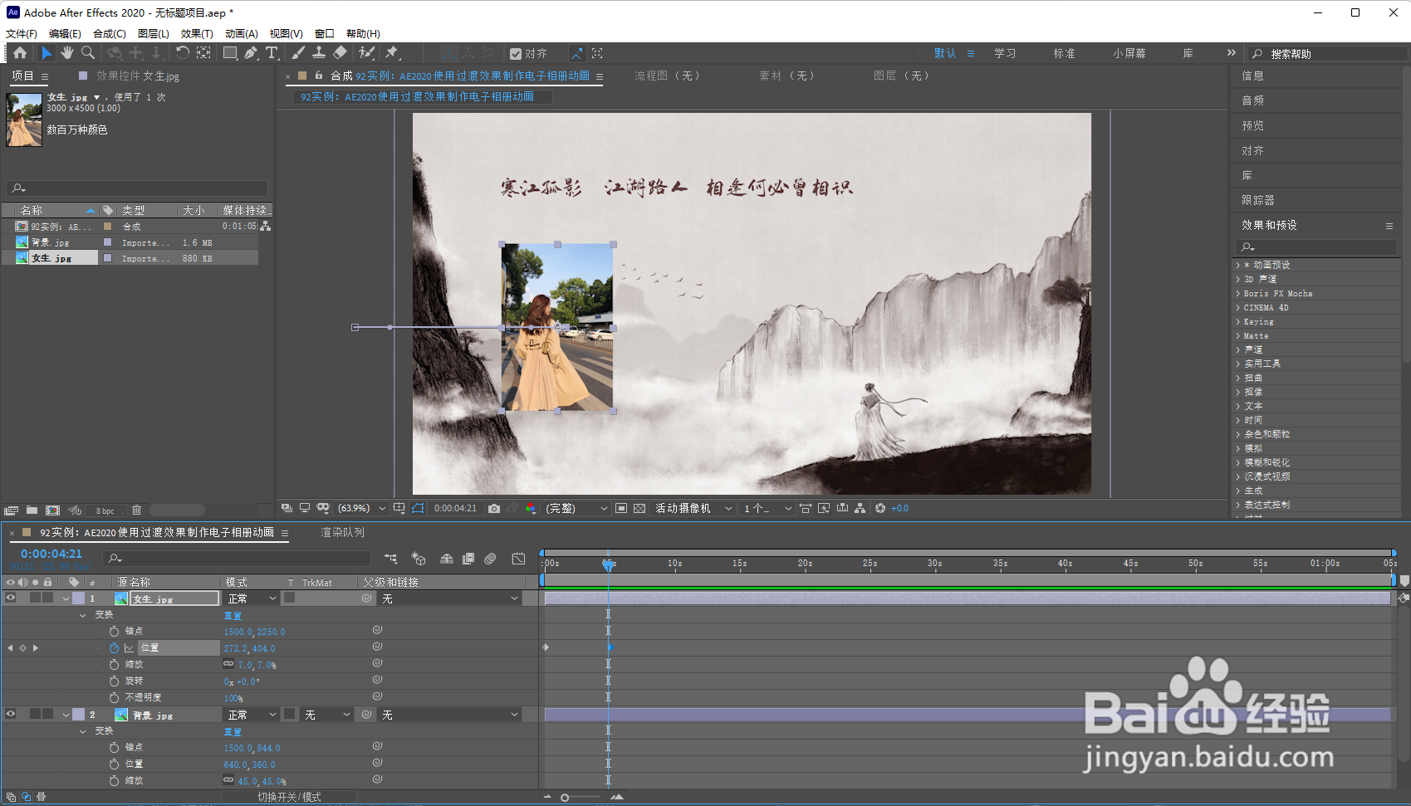This screenshot has width=1411, height=806.
Task: Choose the Rectangle shape tool
Action: [229, 53]
